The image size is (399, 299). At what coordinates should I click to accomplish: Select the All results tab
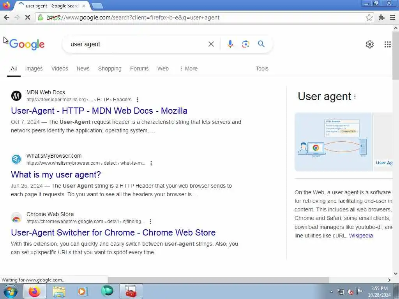click(x=14, y=69)
